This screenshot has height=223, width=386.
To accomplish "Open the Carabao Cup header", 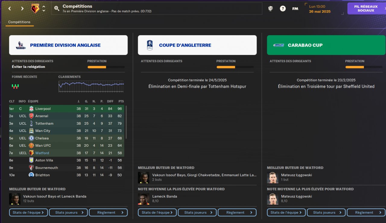I will [326, 45].
